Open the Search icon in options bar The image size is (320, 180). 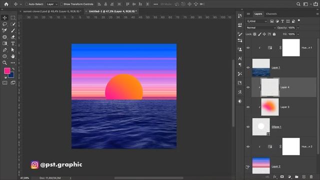coord(298,4)
